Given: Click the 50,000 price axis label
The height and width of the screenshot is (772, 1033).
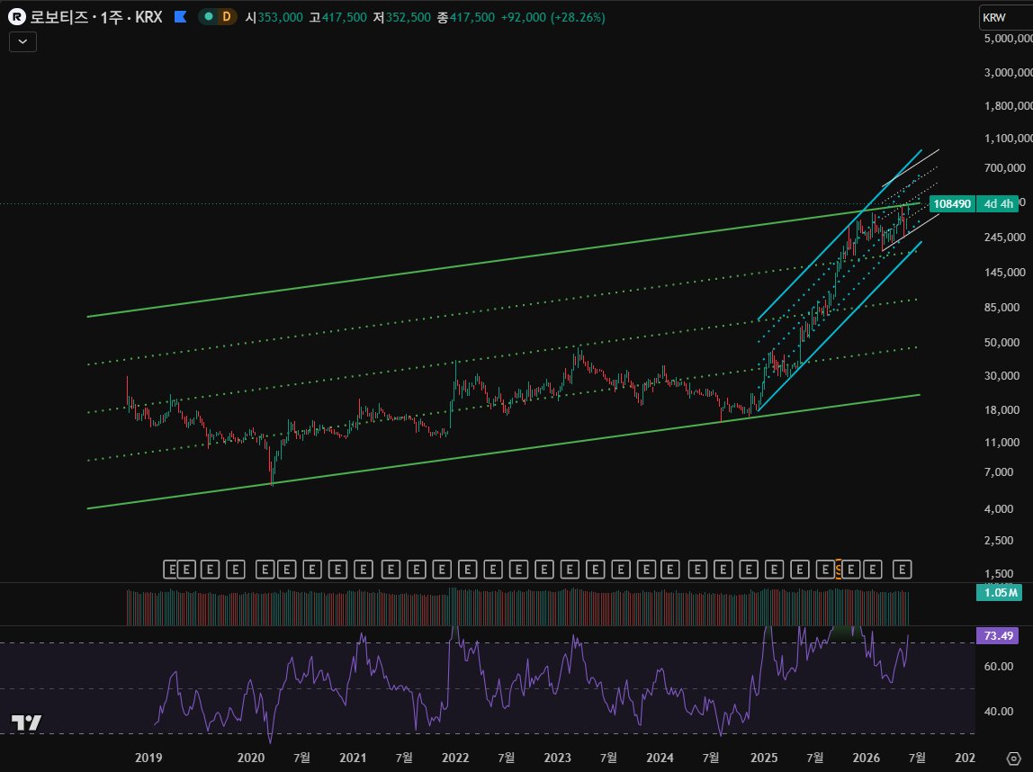Looking at the screenshot, I should click(1002, 342).
